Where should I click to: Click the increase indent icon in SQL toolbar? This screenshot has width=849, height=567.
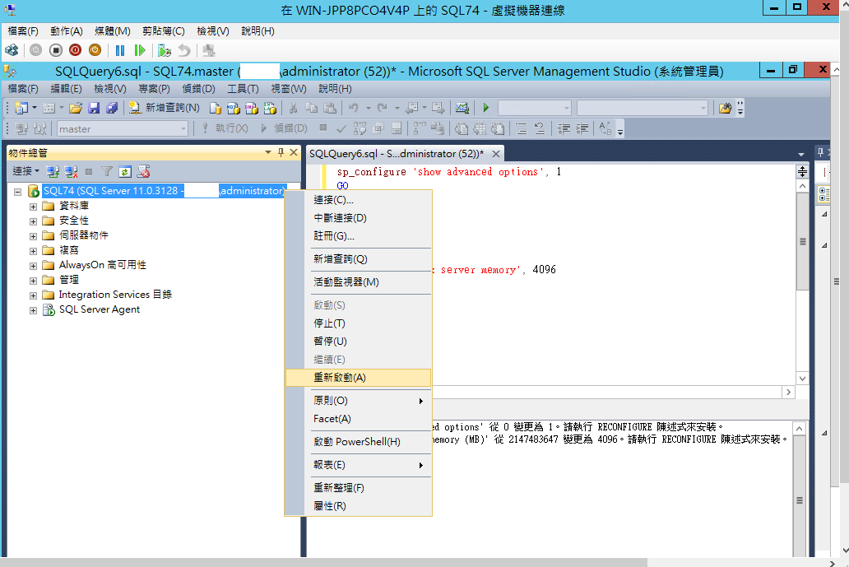(x=582, y=128)
